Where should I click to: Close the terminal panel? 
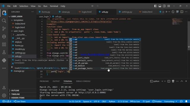click(x=186, y=81)
